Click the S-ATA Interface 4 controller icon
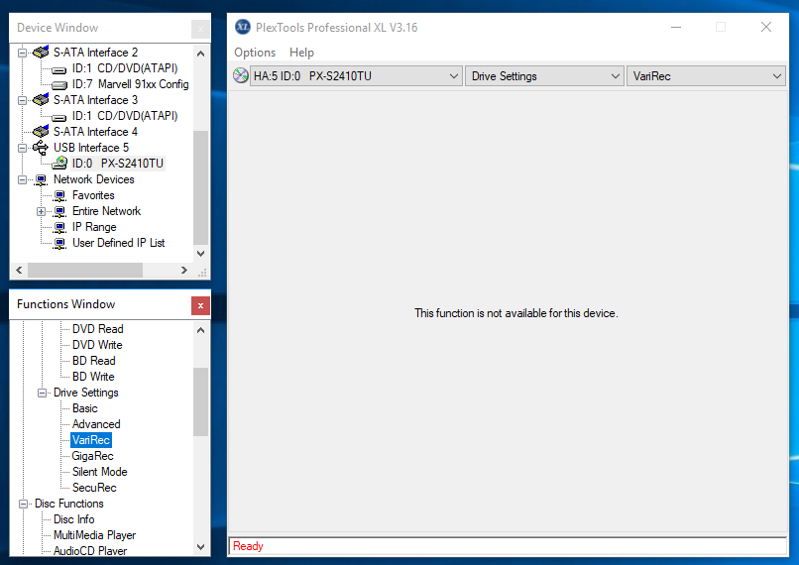 tap(41, 131)
